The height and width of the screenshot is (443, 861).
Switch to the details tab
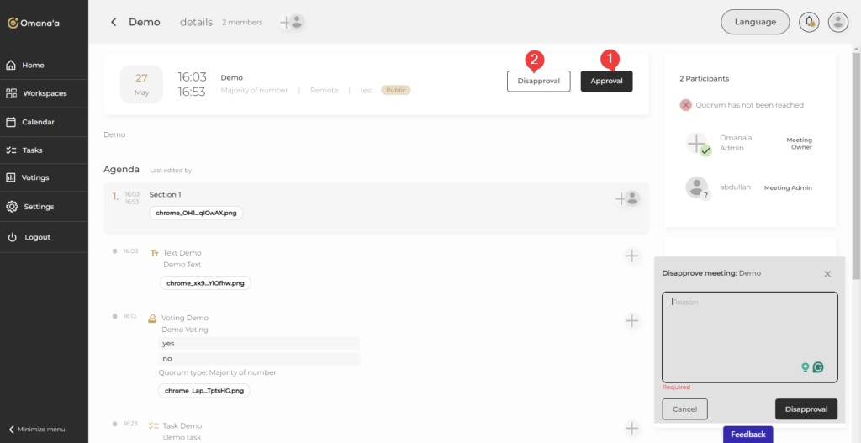point(196,22)
